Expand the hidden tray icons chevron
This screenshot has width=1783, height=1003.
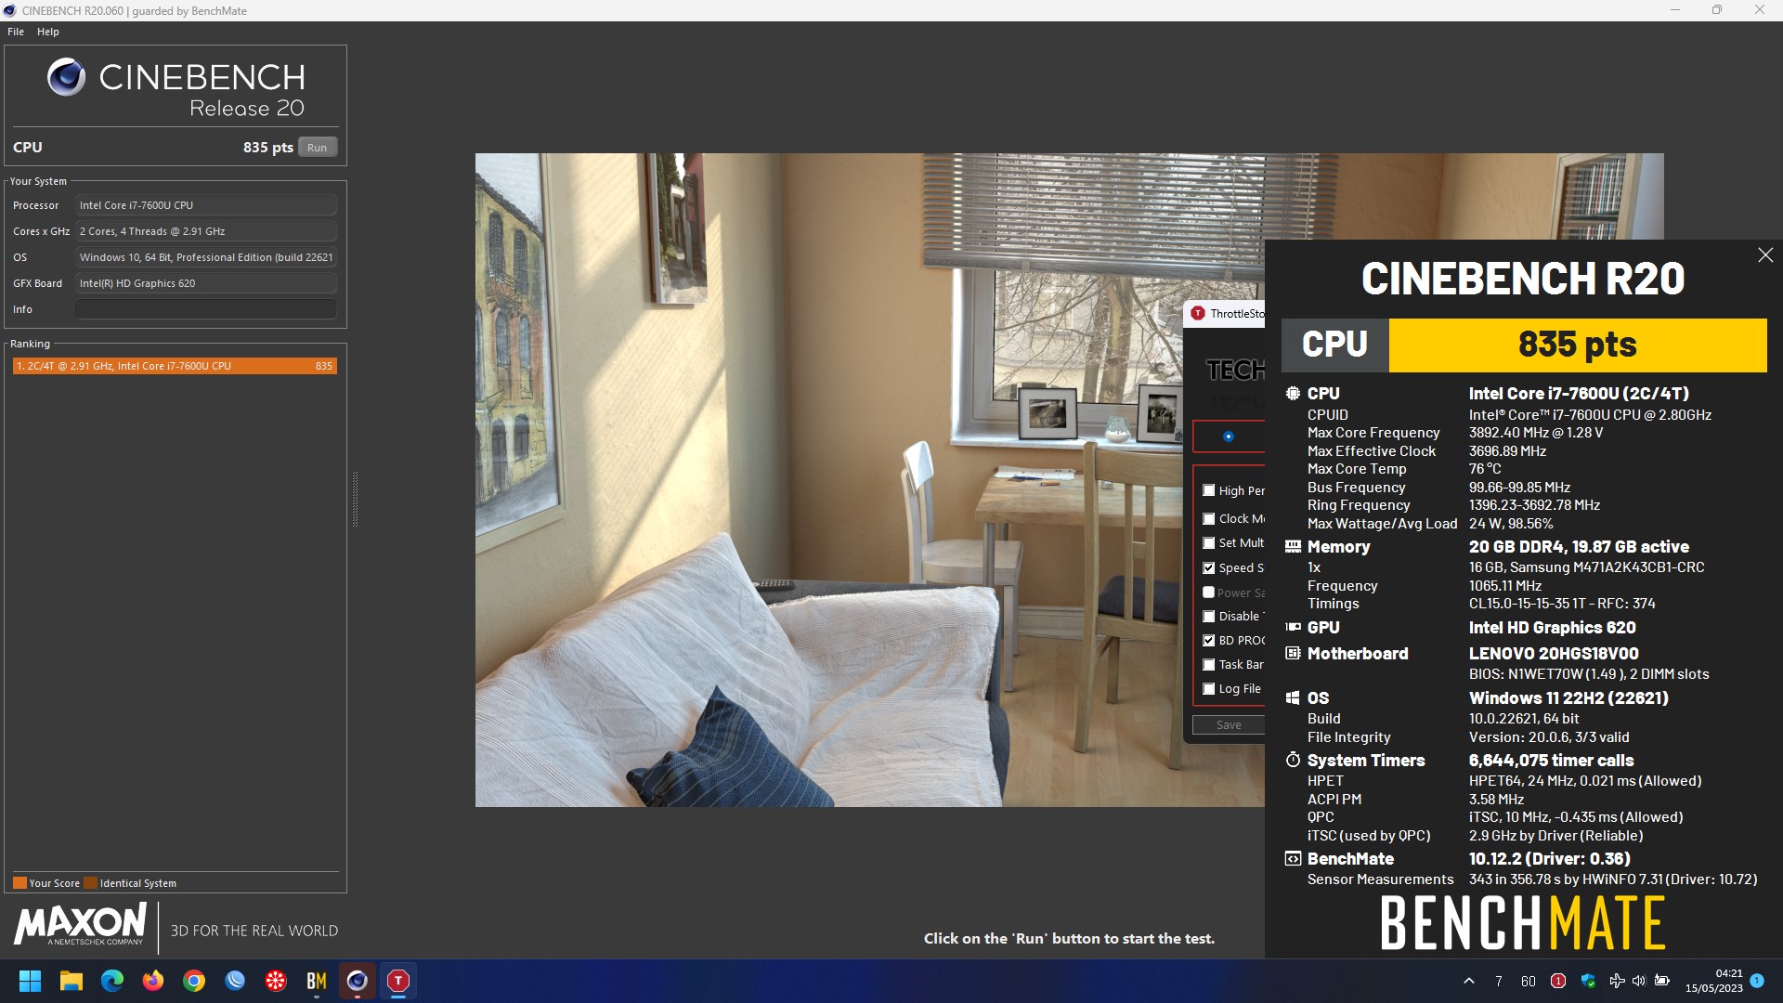[1469, 981]
